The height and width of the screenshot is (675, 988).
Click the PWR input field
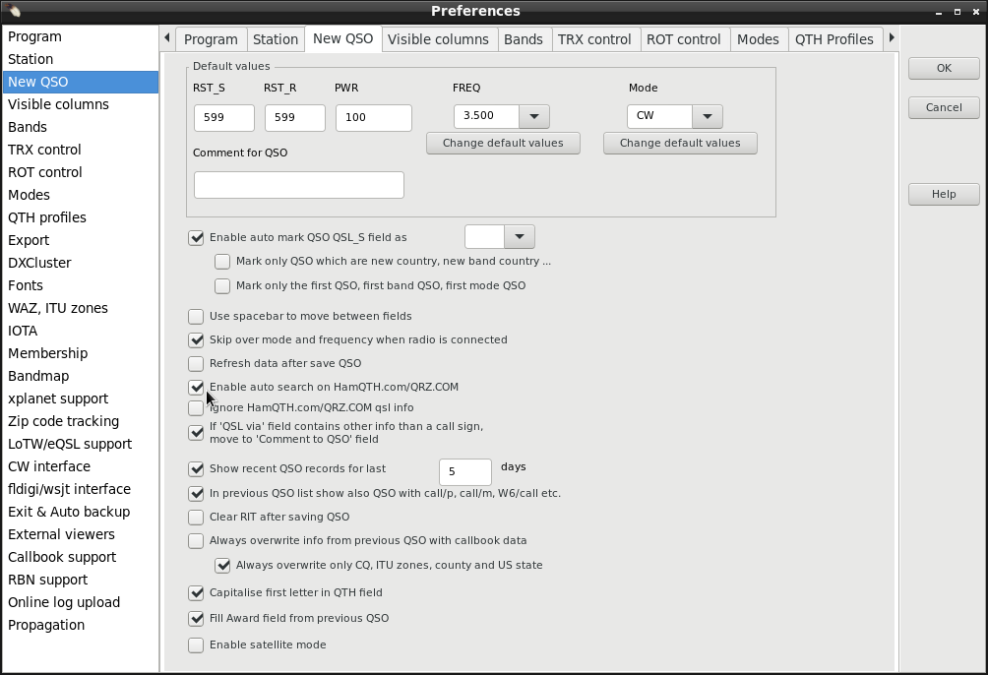[x=374, y=118]
